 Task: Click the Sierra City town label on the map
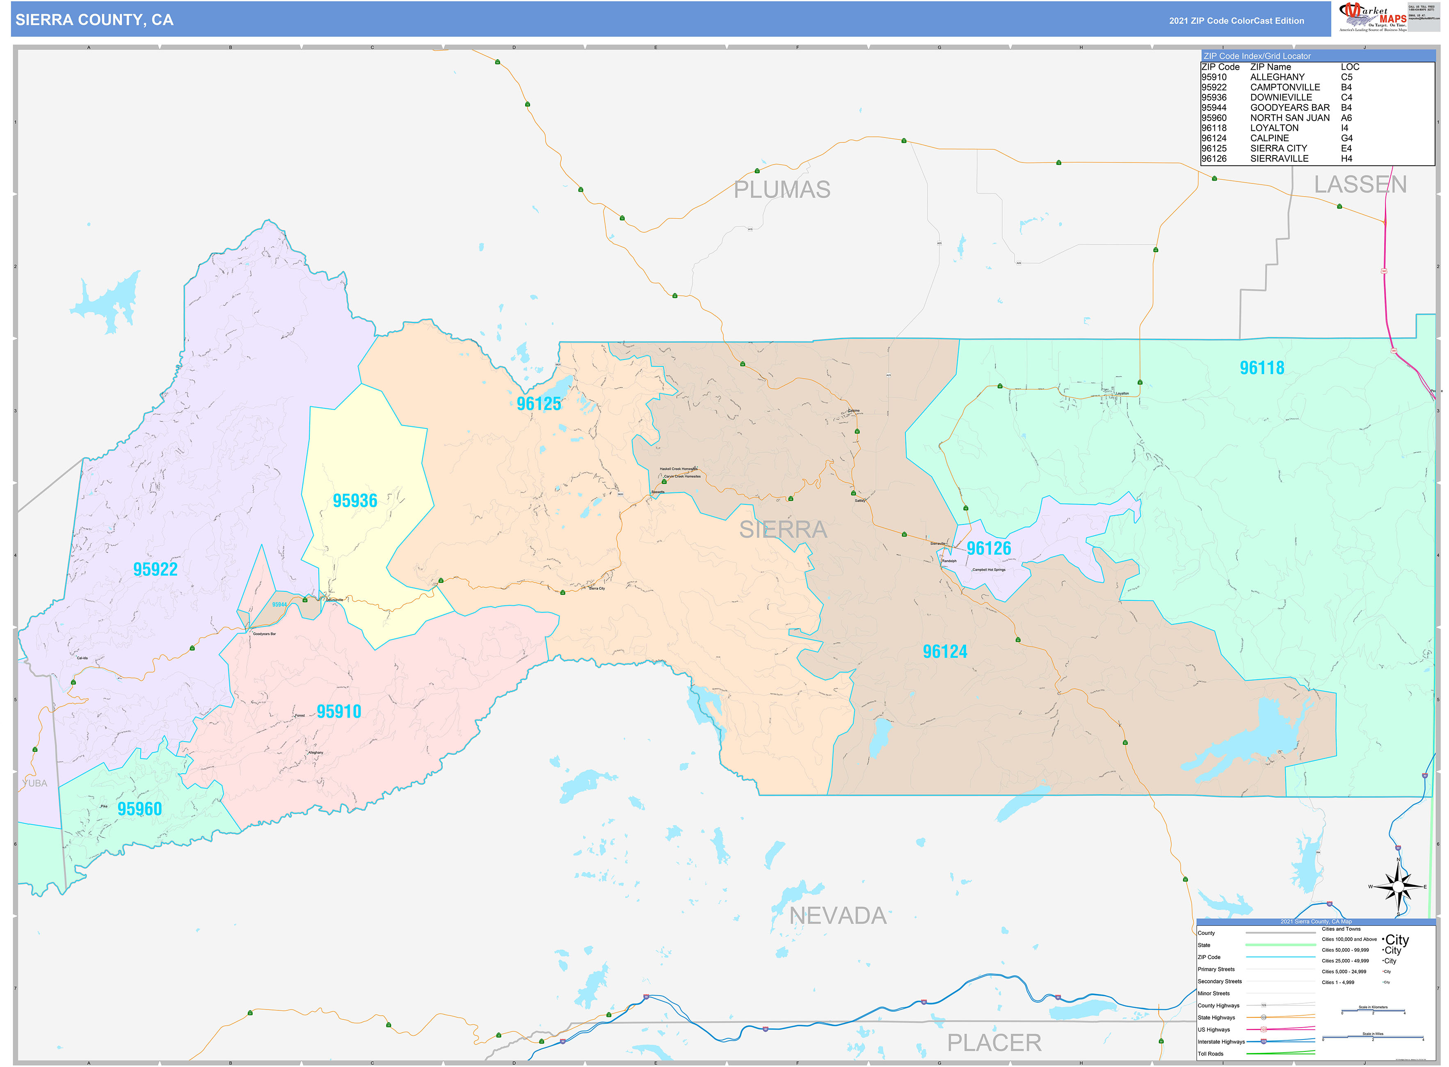pyautogui.click(x=597, y=588)
